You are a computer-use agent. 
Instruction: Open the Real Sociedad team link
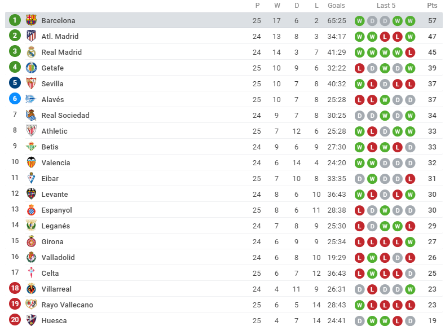tap(65, 115)
